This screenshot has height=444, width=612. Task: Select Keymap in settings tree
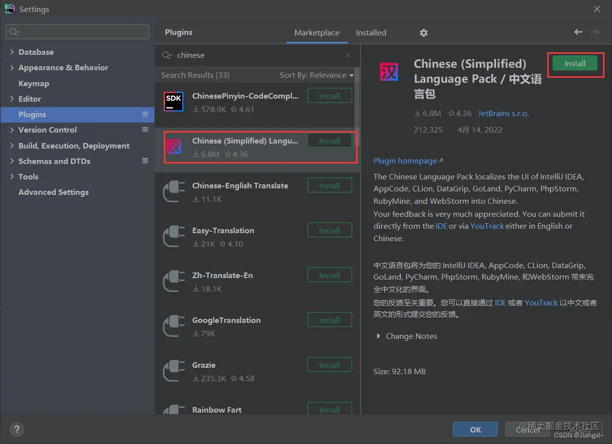[34, 83]
